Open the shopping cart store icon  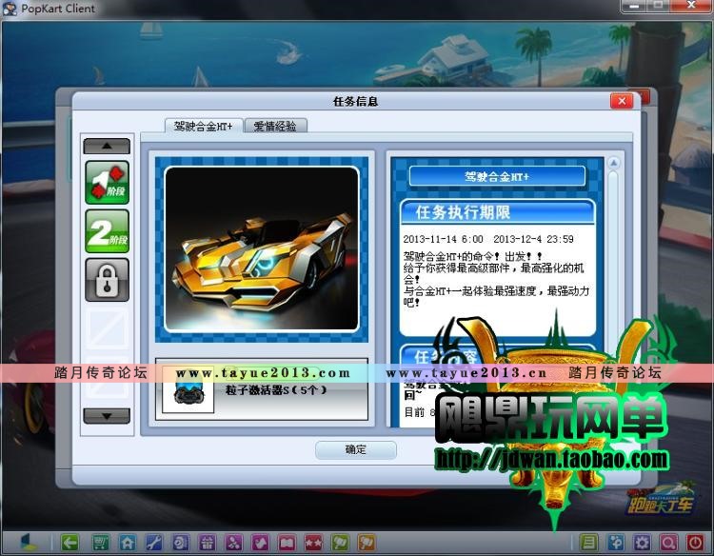(100, 543)
